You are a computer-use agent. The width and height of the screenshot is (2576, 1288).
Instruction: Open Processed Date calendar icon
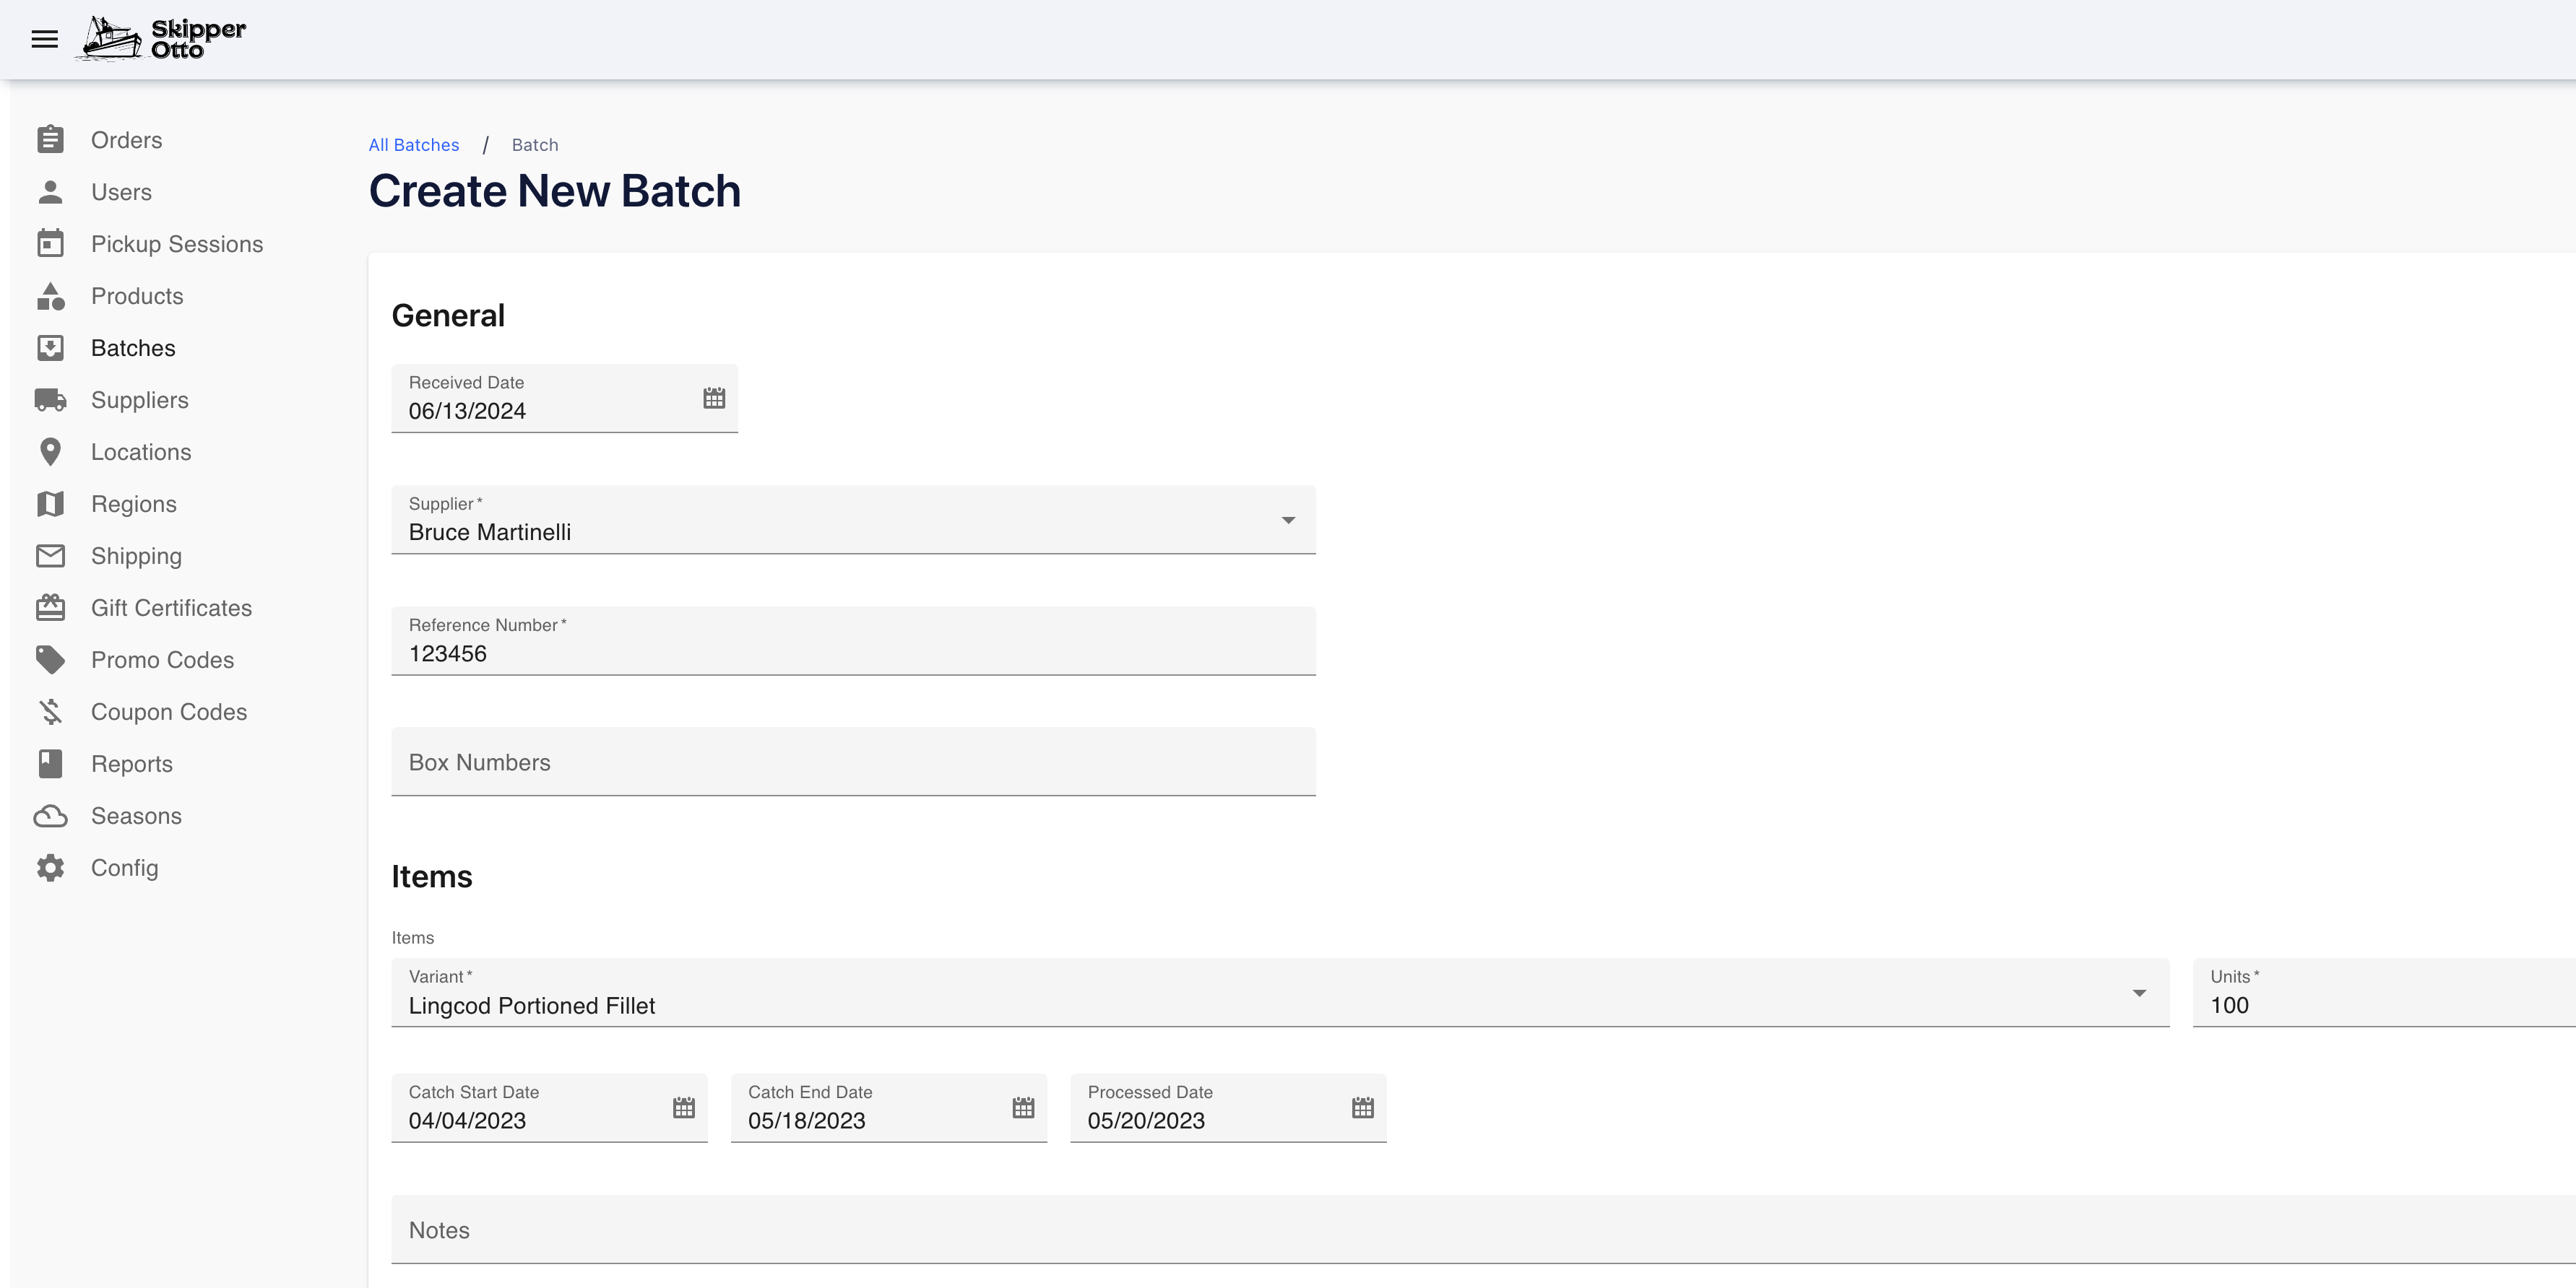point(1362,1107)
